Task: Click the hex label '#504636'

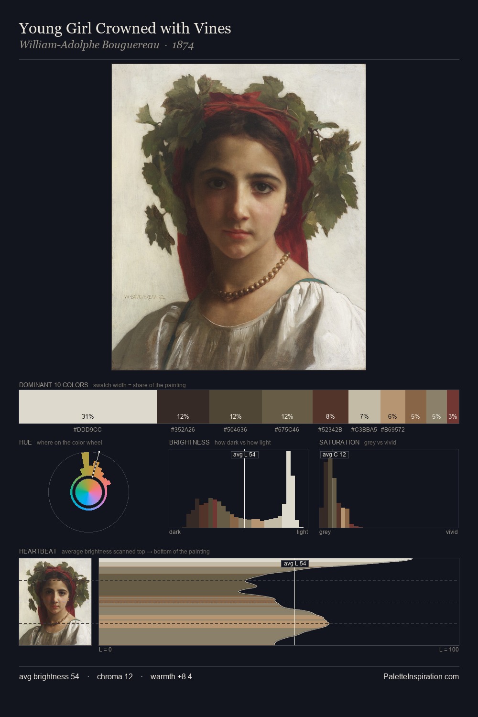Action: pyautogui.click(x=235, y=430)
